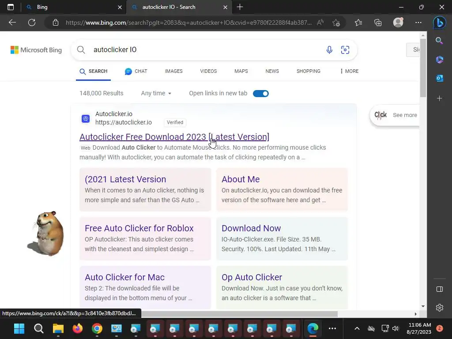Switch to the CHAT results tab
Image resolution: width=452 pixels, height=339 pixels.
click(136, 71)
